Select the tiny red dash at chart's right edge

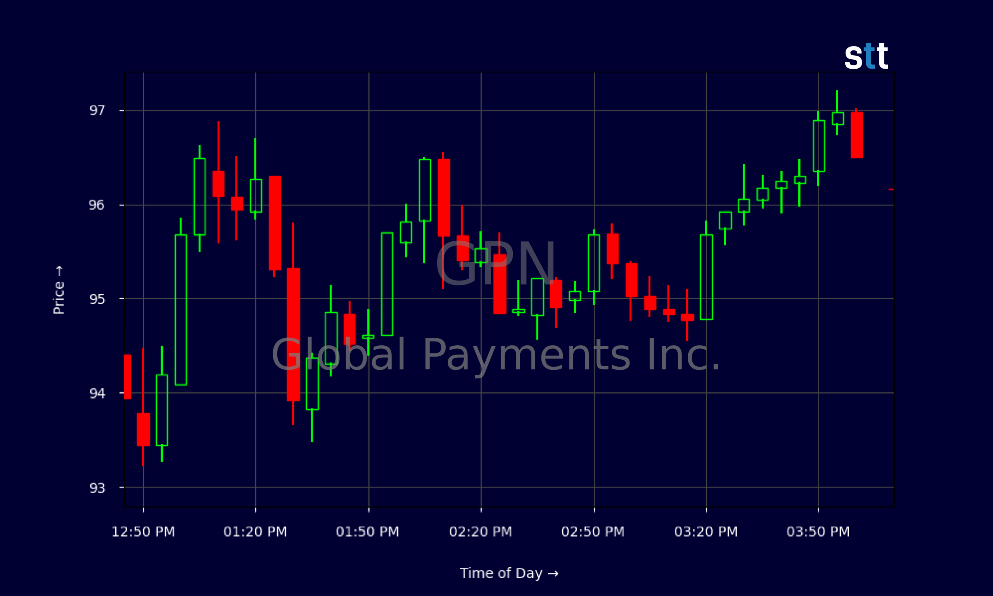click(x=891, y=189)
